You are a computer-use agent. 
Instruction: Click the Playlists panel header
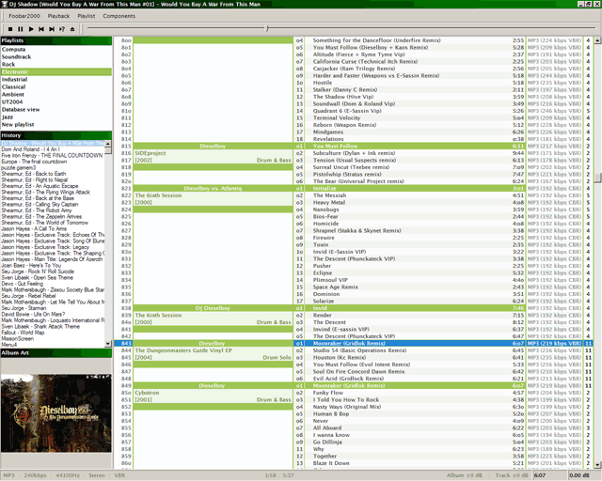pyautogui.click(x=56, y=40)
